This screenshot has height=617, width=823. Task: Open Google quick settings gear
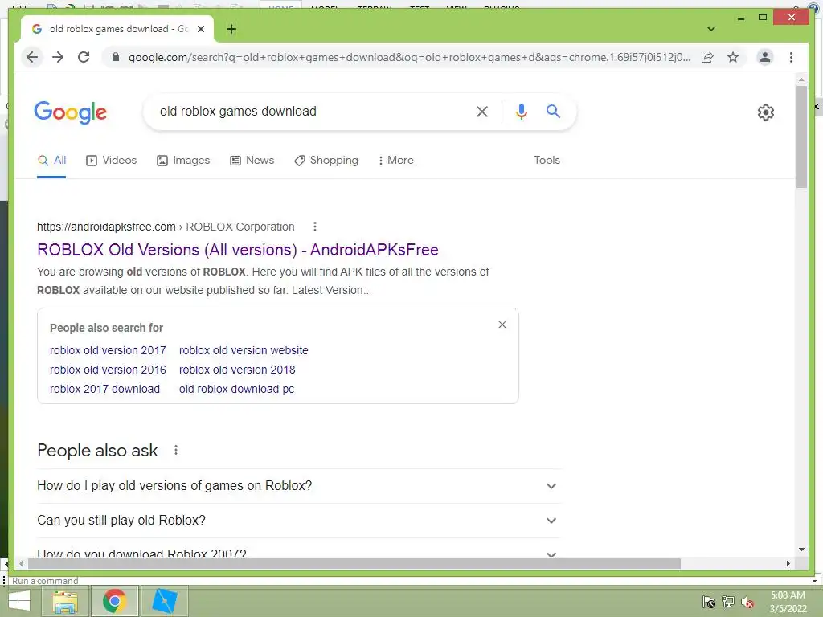pyautogui.click(x=765, y=112)
